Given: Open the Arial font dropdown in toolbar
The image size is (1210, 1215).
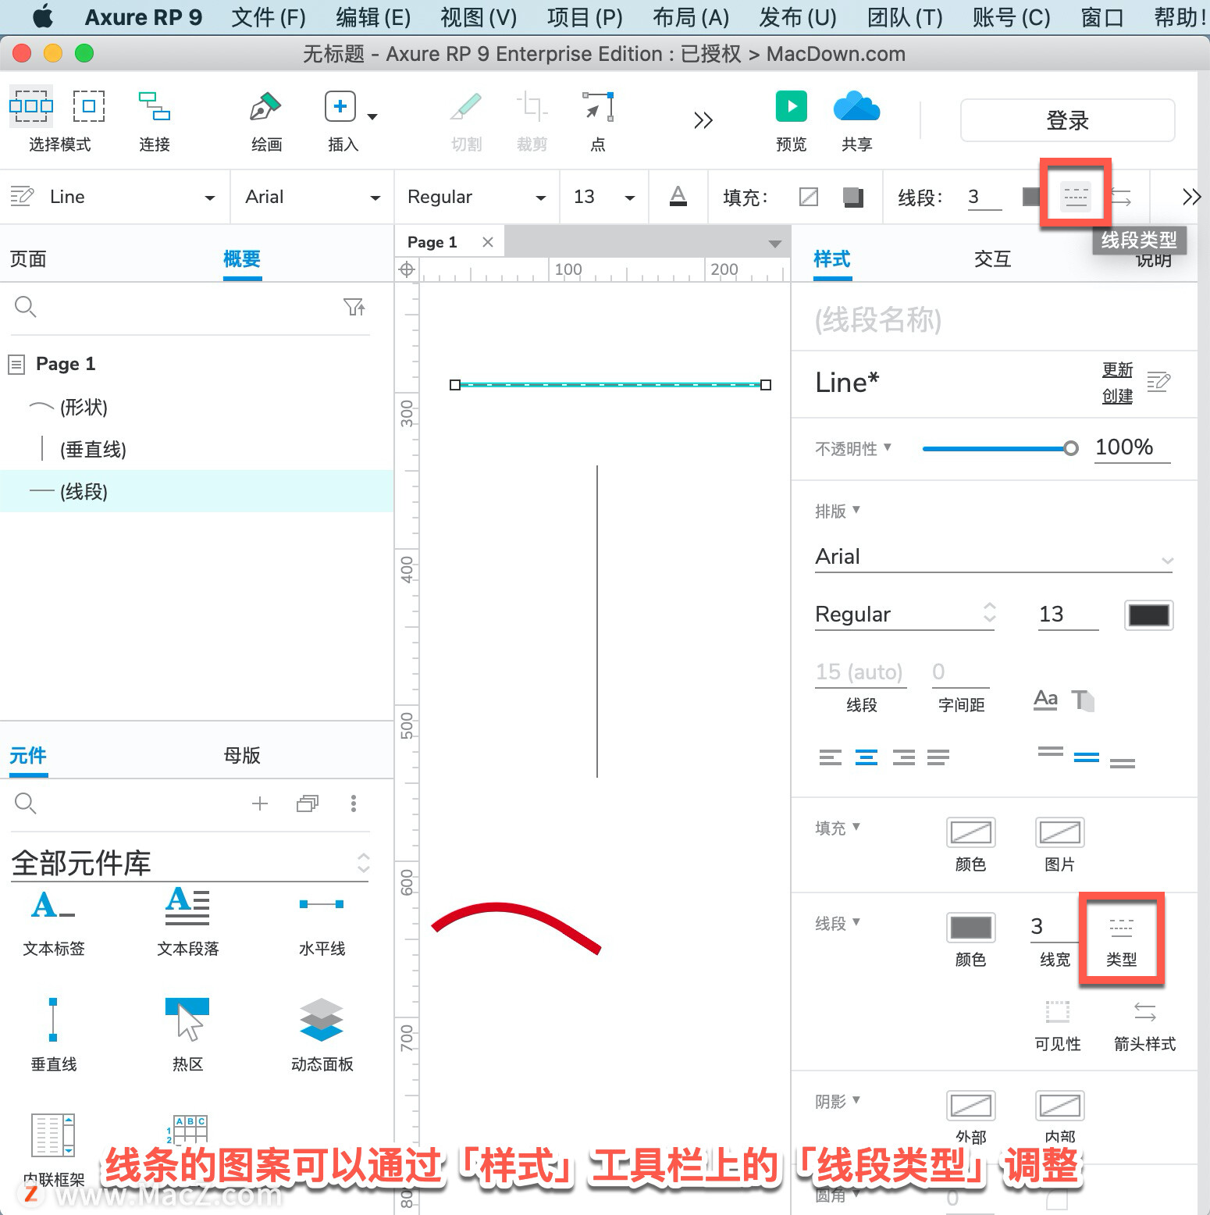Looking at the screenshot, I should (312, 197).
